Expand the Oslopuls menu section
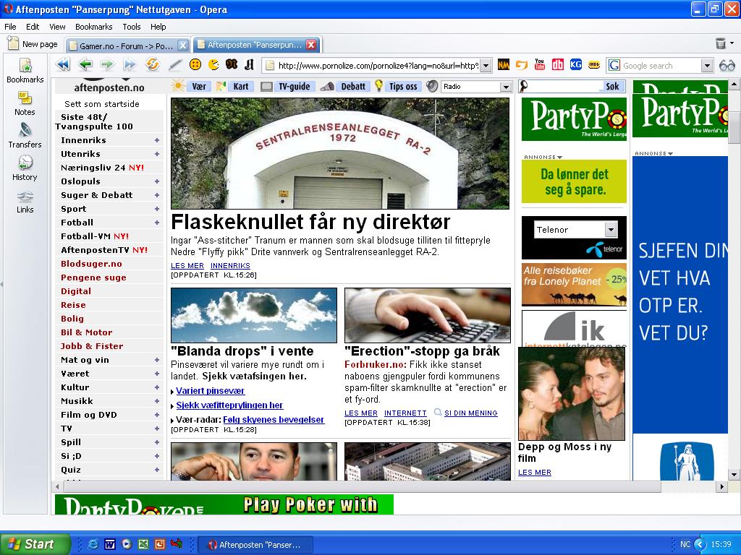The width and height of the screenshot is (741, 555). pyautogui.click(x=157, y=181)
